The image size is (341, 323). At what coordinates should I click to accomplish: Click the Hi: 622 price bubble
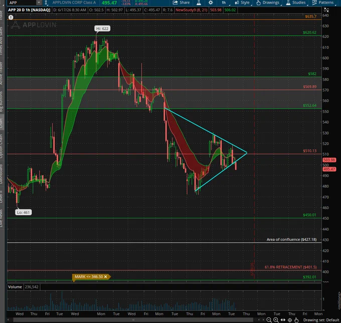[x=102, y=29]
